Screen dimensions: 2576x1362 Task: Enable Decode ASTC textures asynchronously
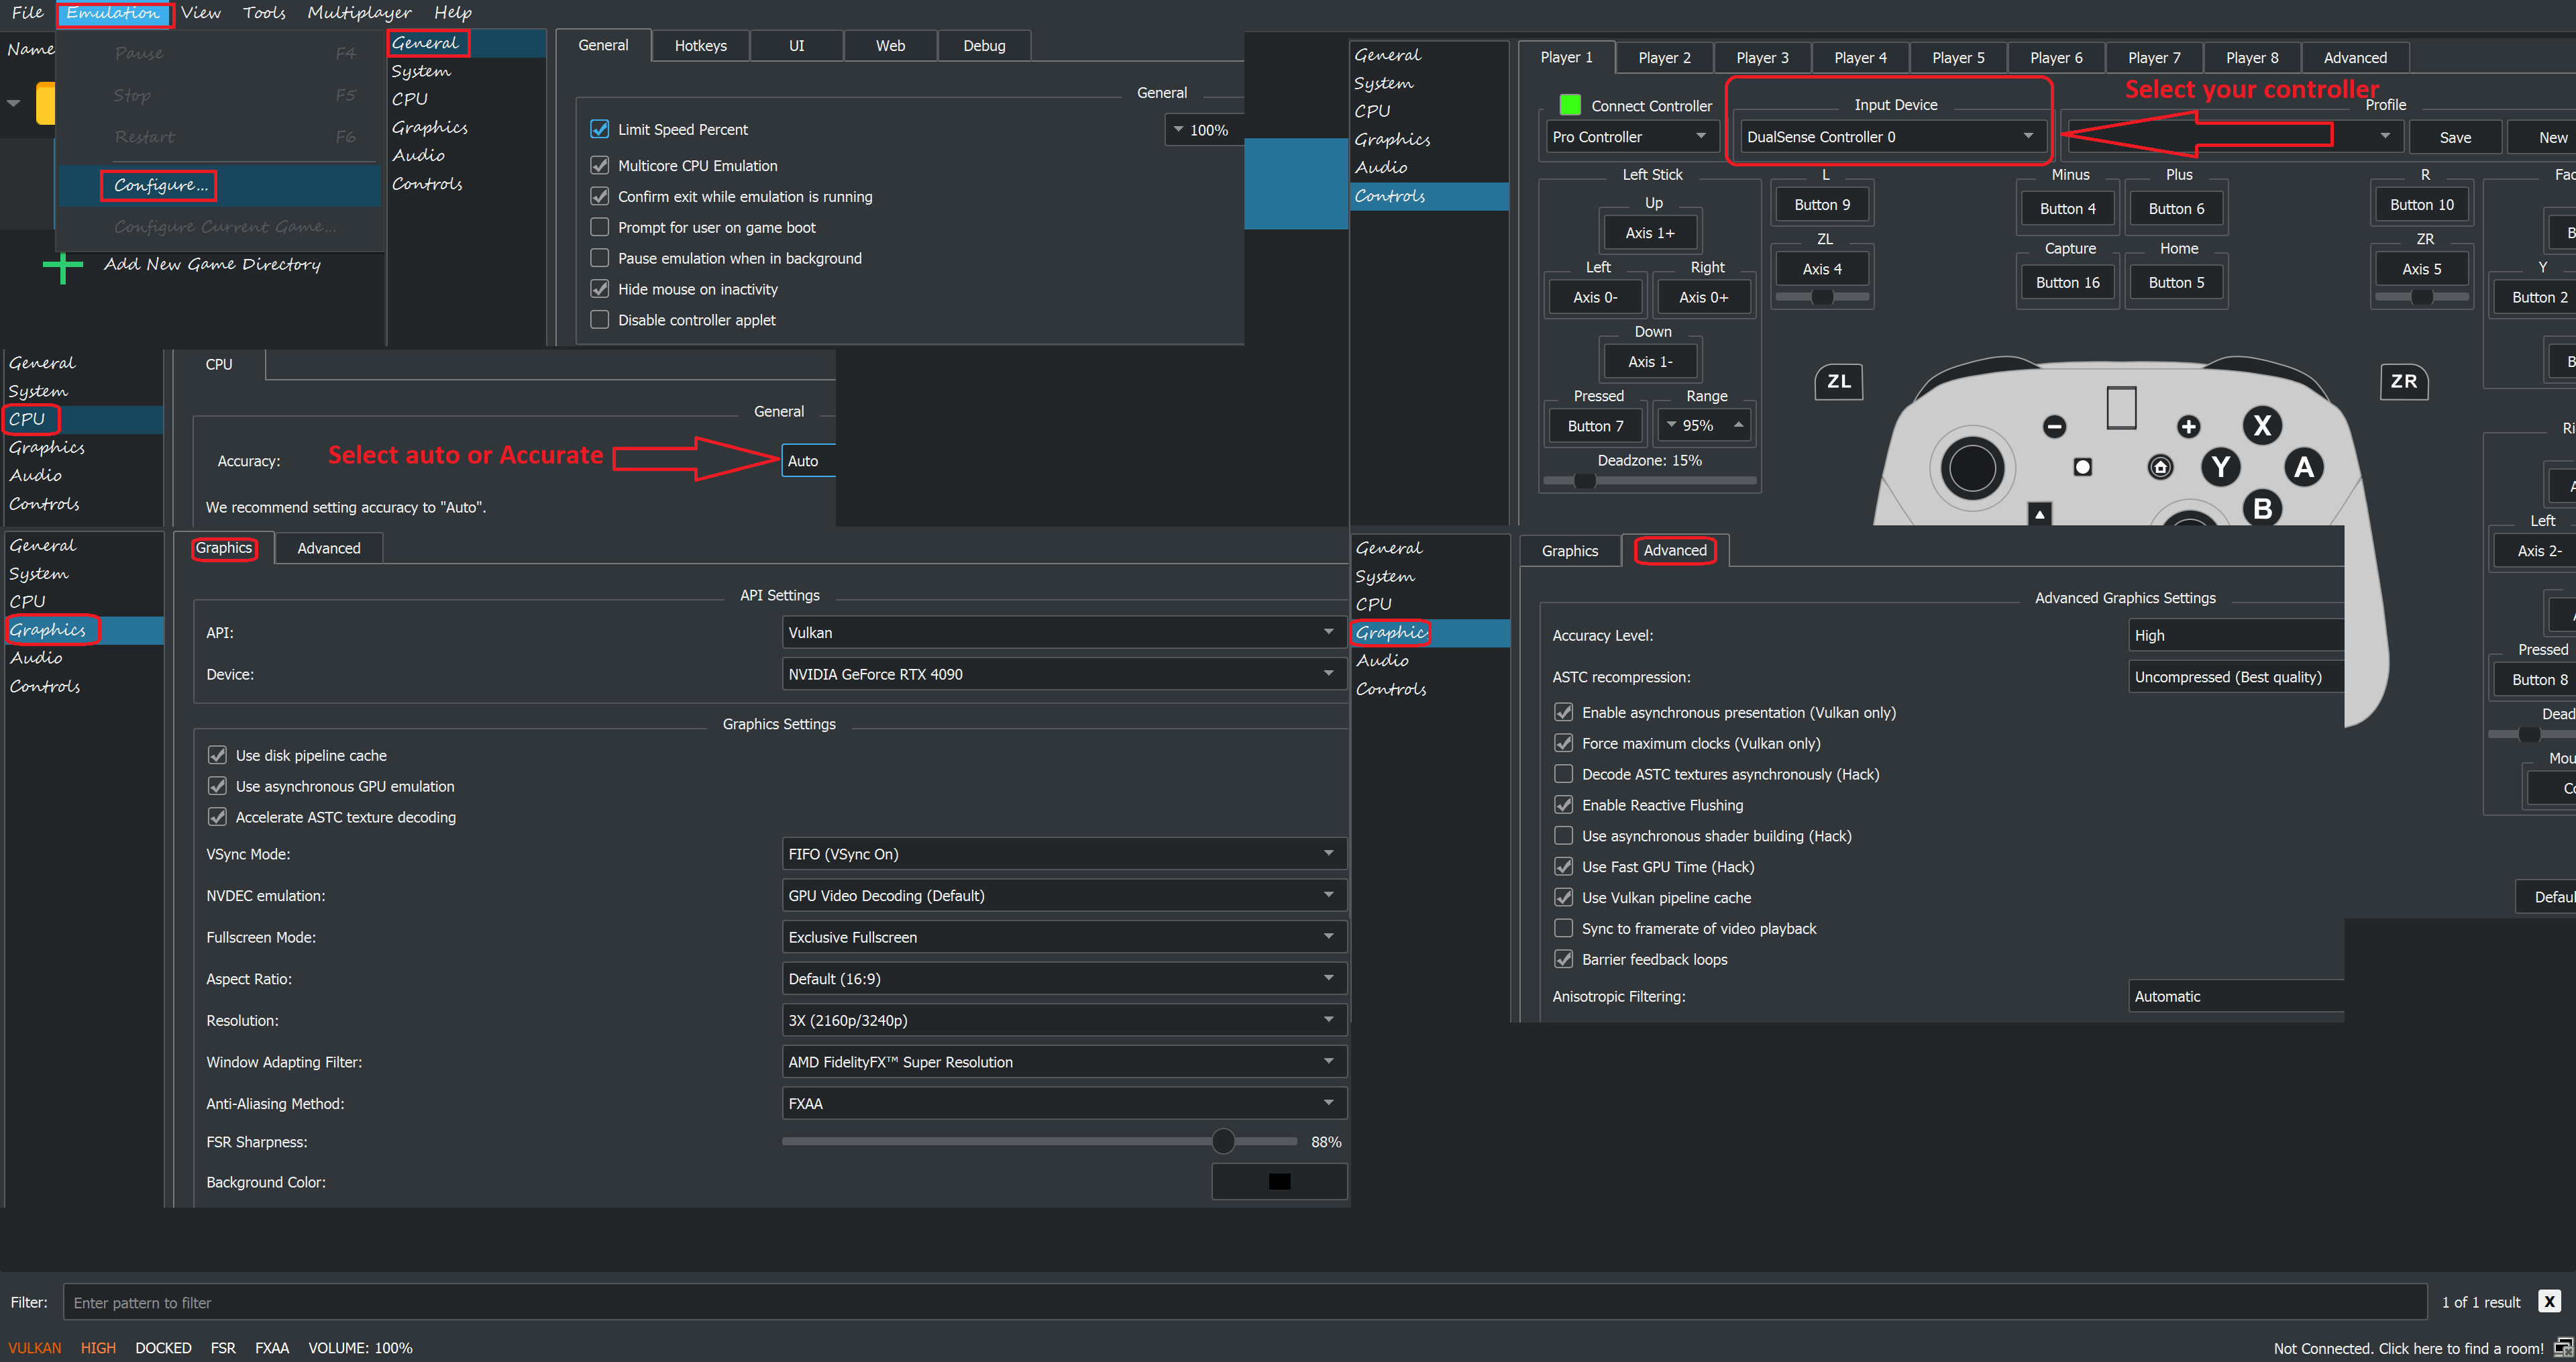1563,774
